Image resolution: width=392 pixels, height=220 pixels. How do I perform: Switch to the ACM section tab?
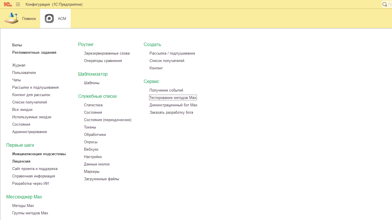tap(56, 18)
